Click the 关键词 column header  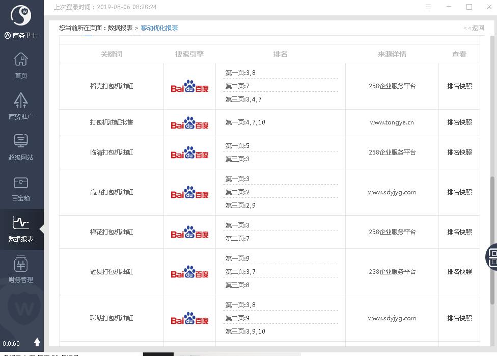click(111, 54)
